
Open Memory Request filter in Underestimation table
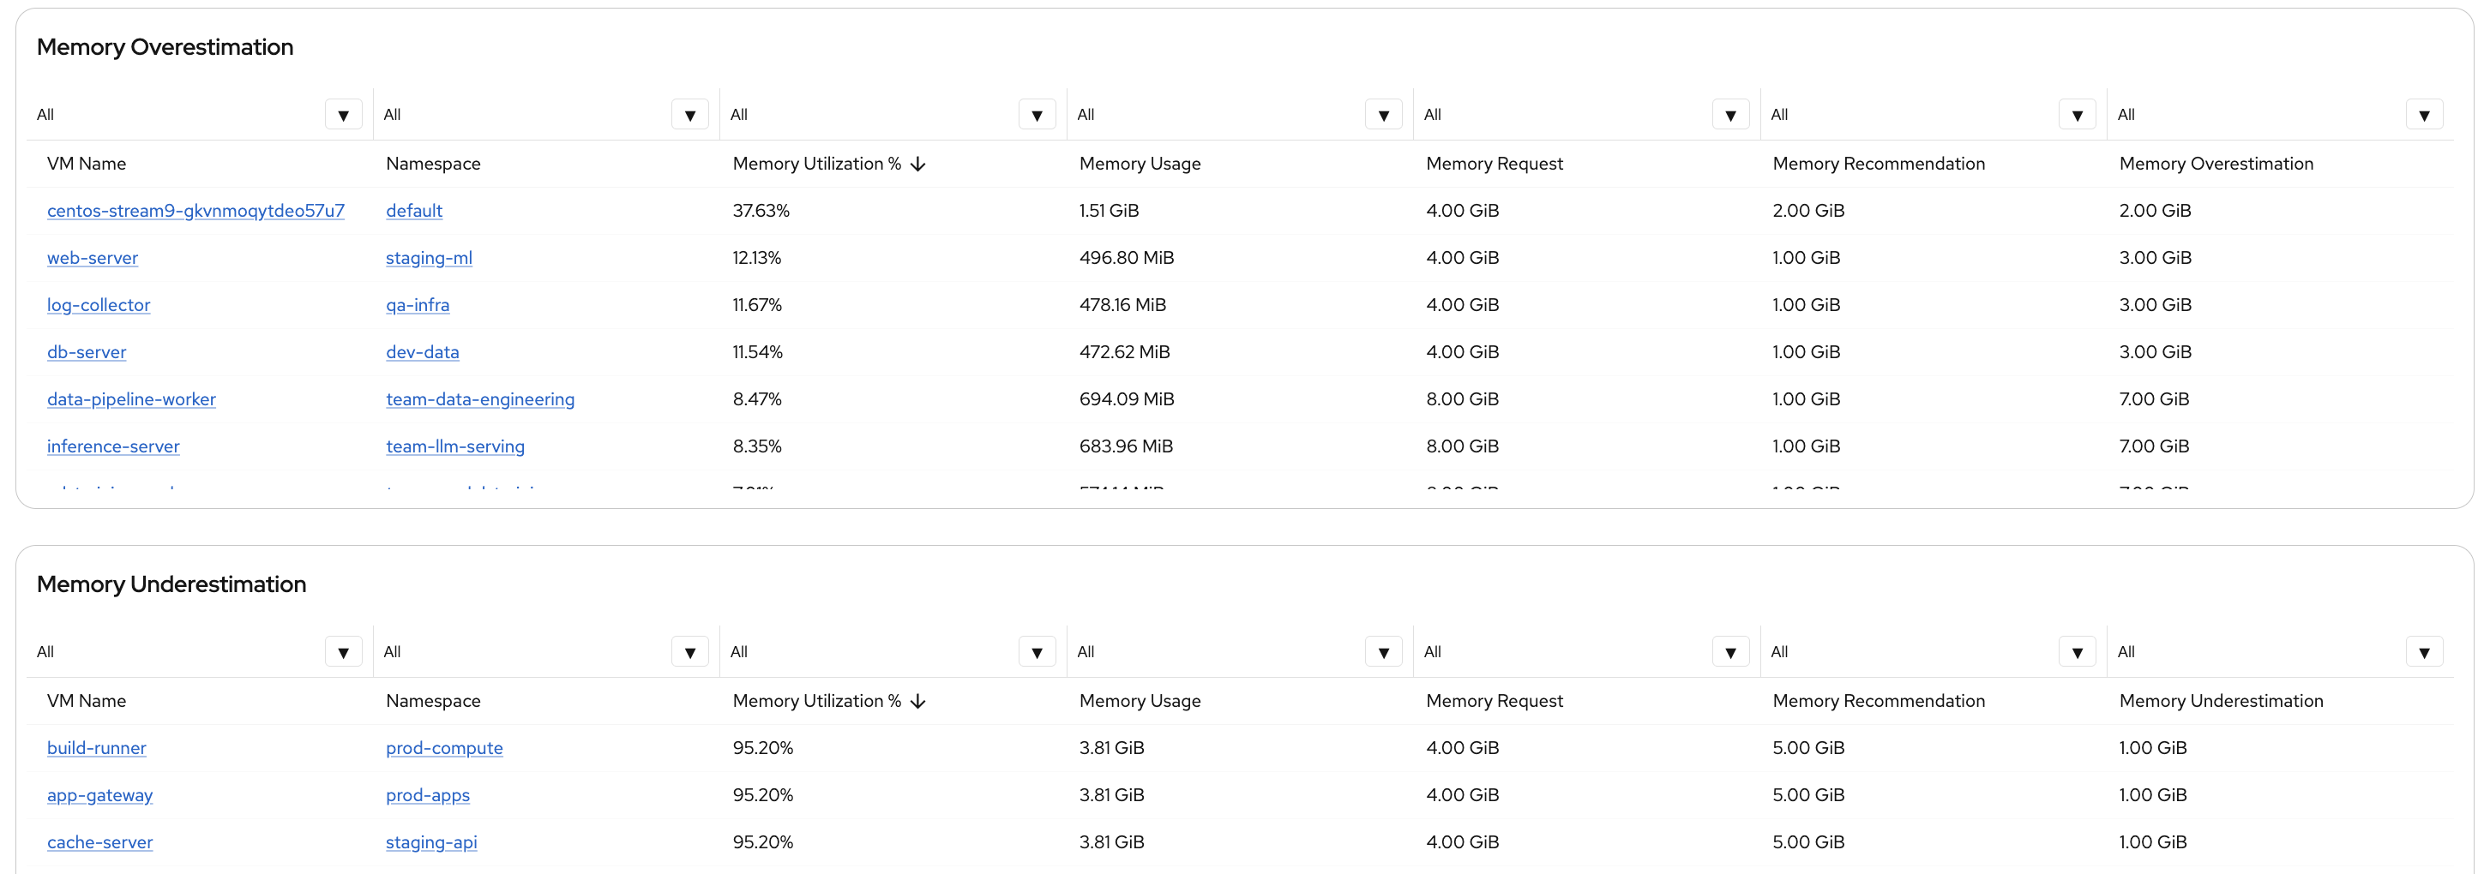(1730, 652)
